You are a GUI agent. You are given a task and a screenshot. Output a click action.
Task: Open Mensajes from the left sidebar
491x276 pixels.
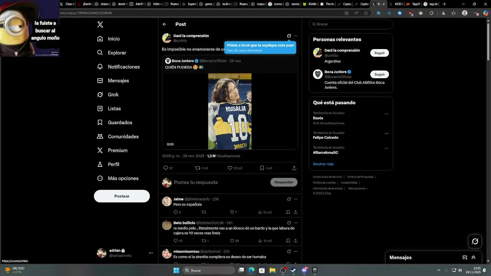113,80
